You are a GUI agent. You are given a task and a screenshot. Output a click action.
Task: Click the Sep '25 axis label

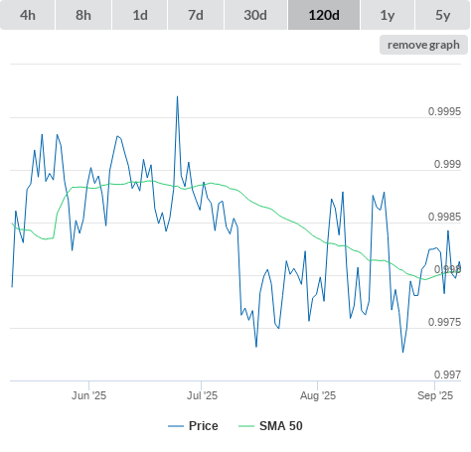435,395
